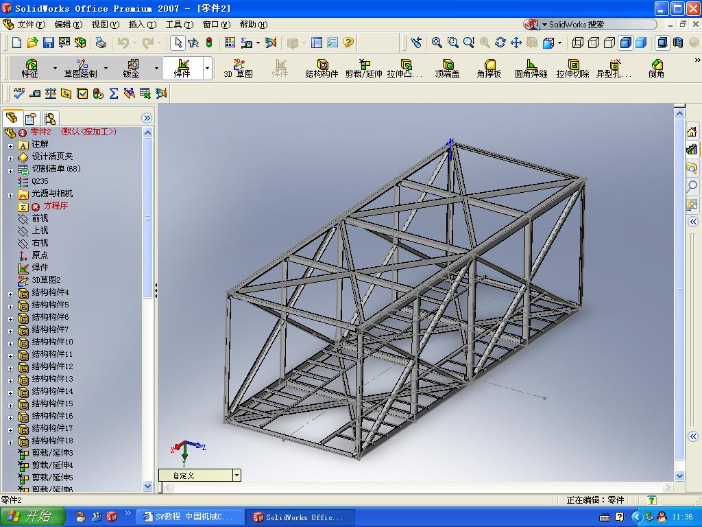Screen dimensions: 702x527
Task: Select the 方程序 tree item
Action: point(56,206)
